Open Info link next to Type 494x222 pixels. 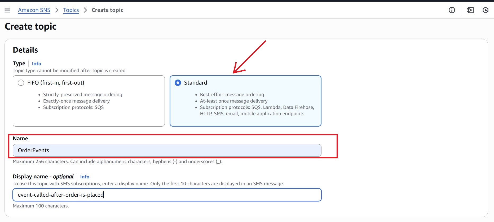click(x=36, y=64)
